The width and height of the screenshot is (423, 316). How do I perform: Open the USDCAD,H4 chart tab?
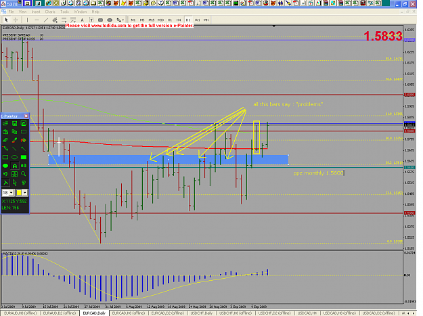tap(307, 313)
